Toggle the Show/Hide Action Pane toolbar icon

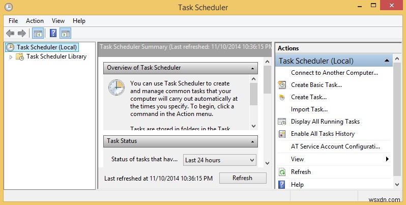(x=65, y=34)
